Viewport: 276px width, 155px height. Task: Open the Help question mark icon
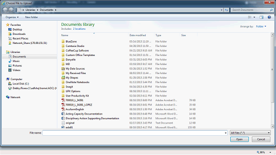pos(269,17)
